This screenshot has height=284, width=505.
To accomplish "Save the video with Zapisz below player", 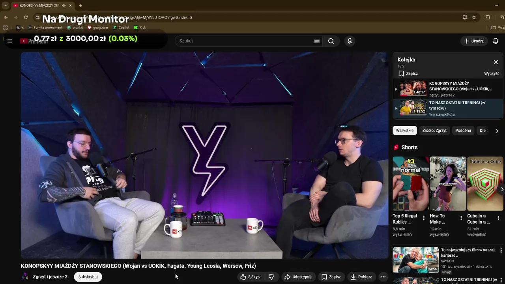I will tap(331, 277).
